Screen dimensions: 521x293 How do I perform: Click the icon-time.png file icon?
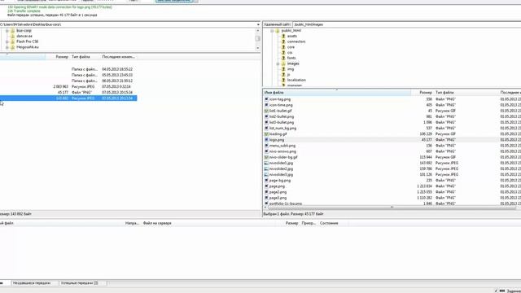[x=266, y=105]
